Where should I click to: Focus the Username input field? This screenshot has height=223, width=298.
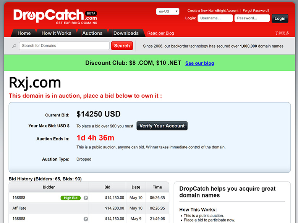[x=215, y=18]
